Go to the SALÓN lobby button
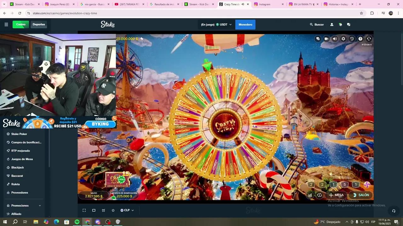 point(360,195)
